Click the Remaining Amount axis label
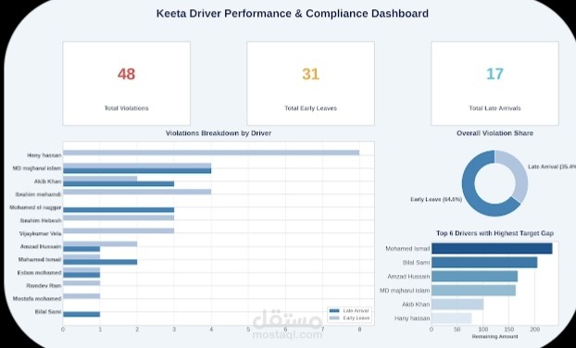The height and width of the screenshot is (348, 576). click(495, 337)
